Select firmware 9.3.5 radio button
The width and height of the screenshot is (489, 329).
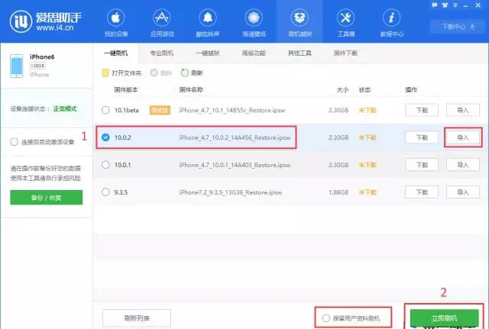(105, 192)
